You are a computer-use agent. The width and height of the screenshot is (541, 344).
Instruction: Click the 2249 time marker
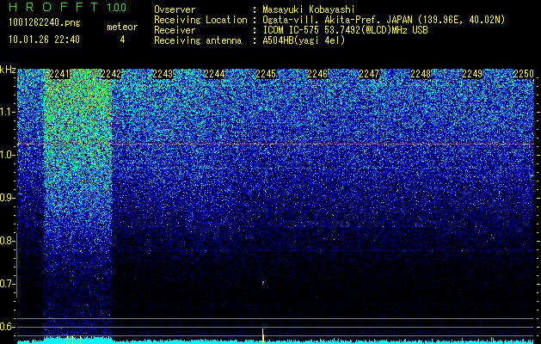[472, 74]
